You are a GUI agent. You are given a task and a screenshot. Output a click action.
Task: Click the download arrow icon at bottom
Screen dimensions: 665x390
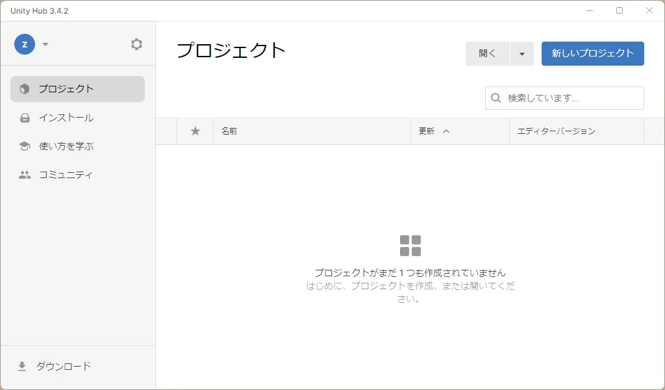click(x=22, y=367)
